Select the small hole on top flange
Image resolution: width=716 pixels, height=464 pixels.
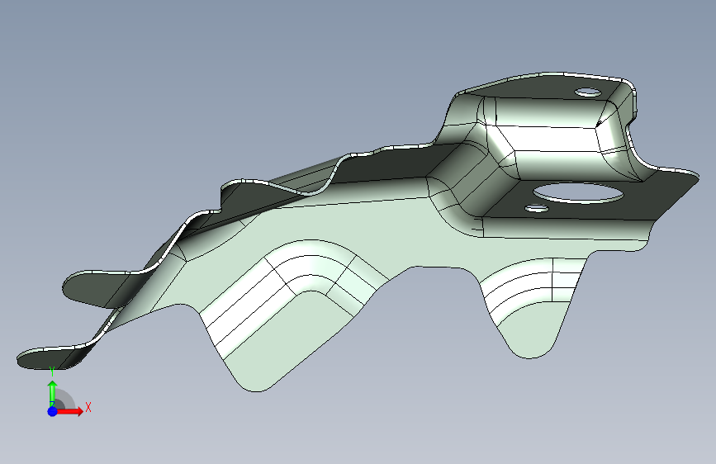[588, 92]
